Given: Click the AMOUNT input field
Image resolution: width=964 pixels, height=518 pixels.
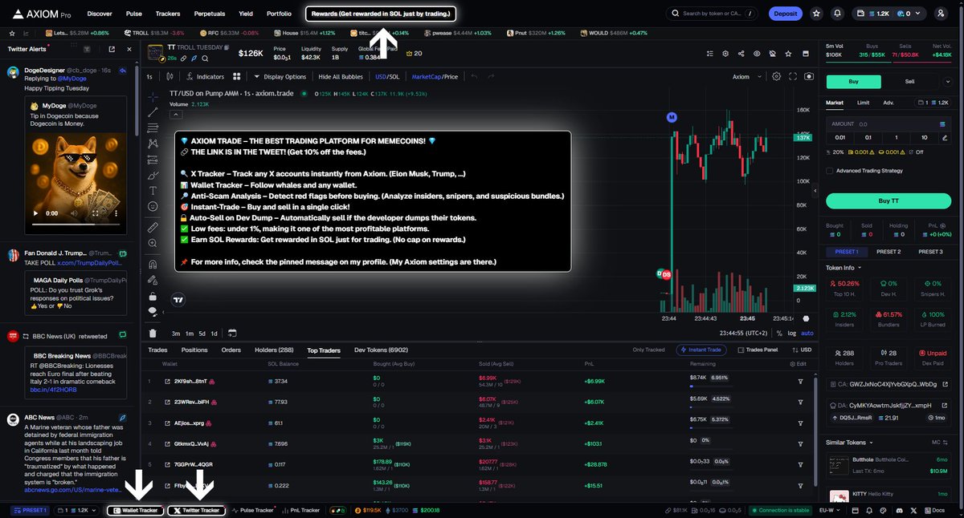Looking at the screenshot, I should point(888,123).
